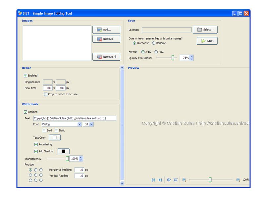Image resolution: width=265 pixels, height=203 pixels.
Task: Click the watermark Text input field
Action: (x=75, y=118)
